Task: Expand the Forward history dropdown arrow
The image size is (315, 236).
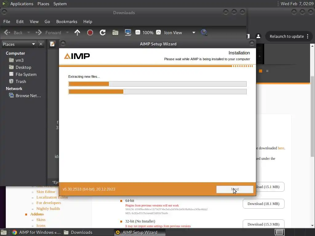Action: click(x=67, y=32)
